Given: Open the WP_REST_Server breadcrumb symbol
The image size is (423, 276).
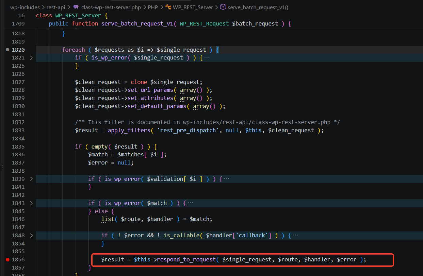Looking at the screenshot, I should (x=193, y=7).
